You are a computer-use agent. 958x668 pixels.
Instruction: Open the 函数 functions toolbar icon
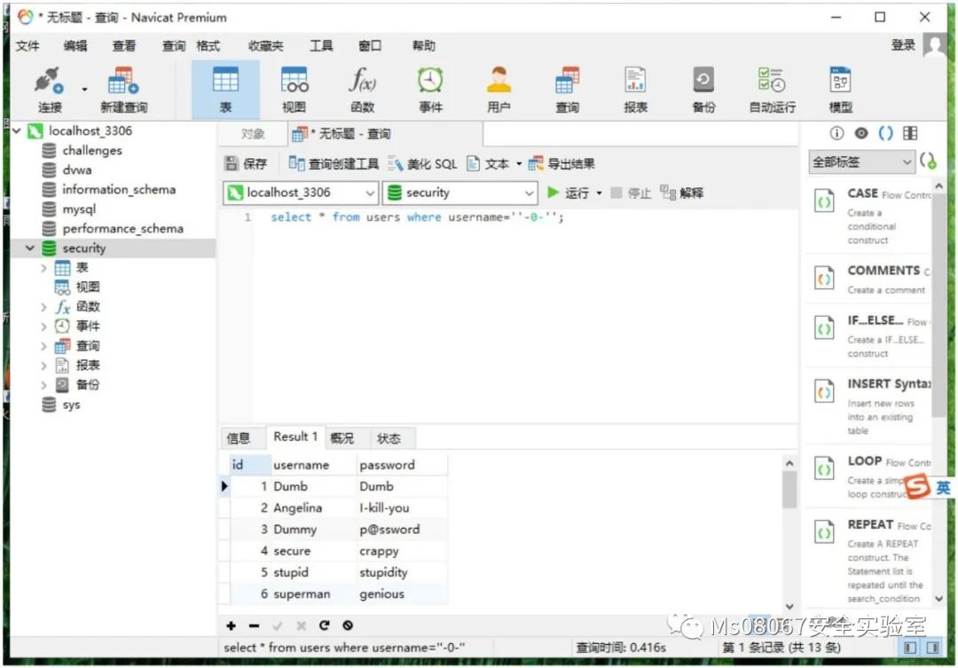[362, 90]
